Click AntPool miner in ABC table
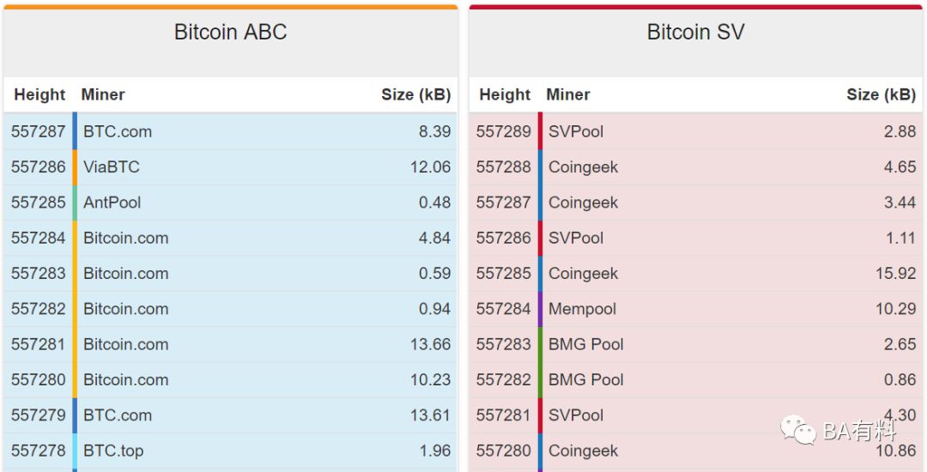Screen dimensions: 927x472 click(112, 202)
